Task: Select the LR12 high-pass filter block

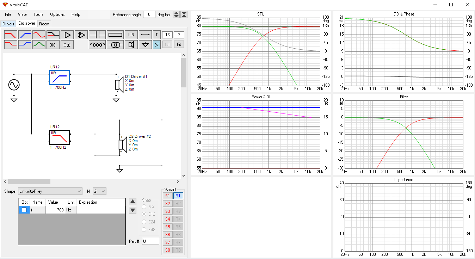Action: (x=59, y=78)
